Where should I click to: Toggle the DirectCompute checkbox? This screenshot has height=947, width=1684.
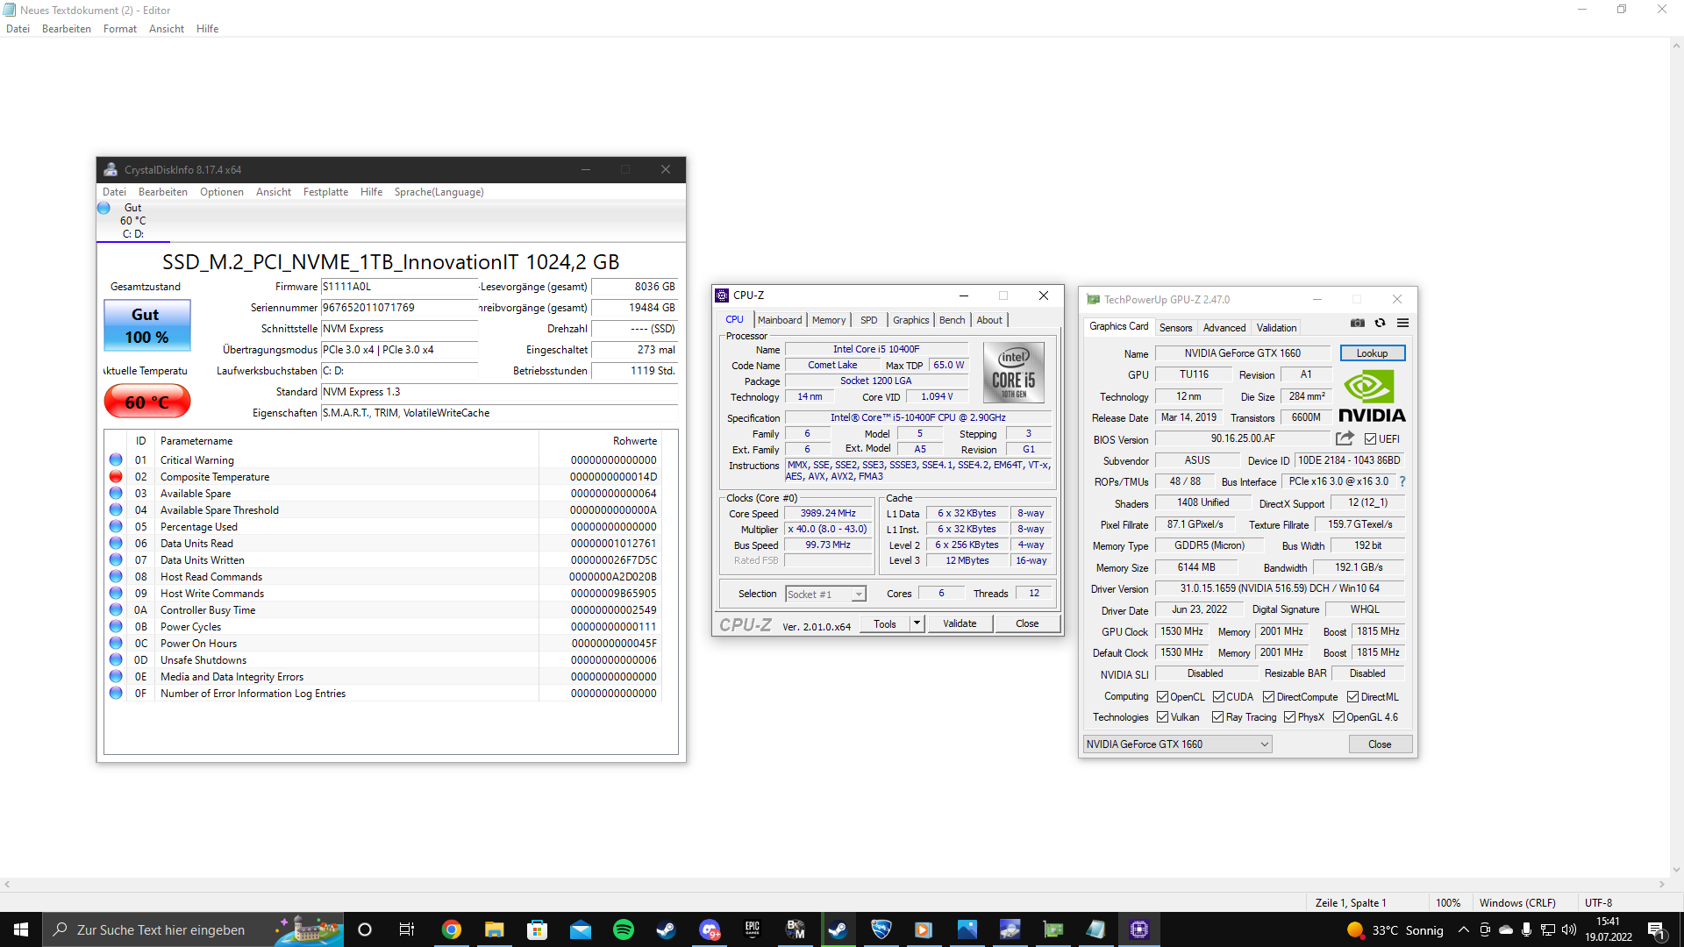coord(1268,697)
